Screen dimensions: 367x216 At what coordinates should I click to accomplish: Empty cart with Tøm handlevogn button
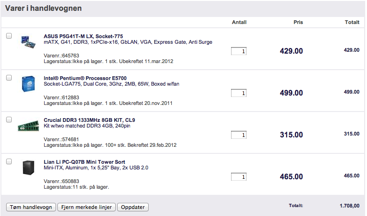pos(31,207)
